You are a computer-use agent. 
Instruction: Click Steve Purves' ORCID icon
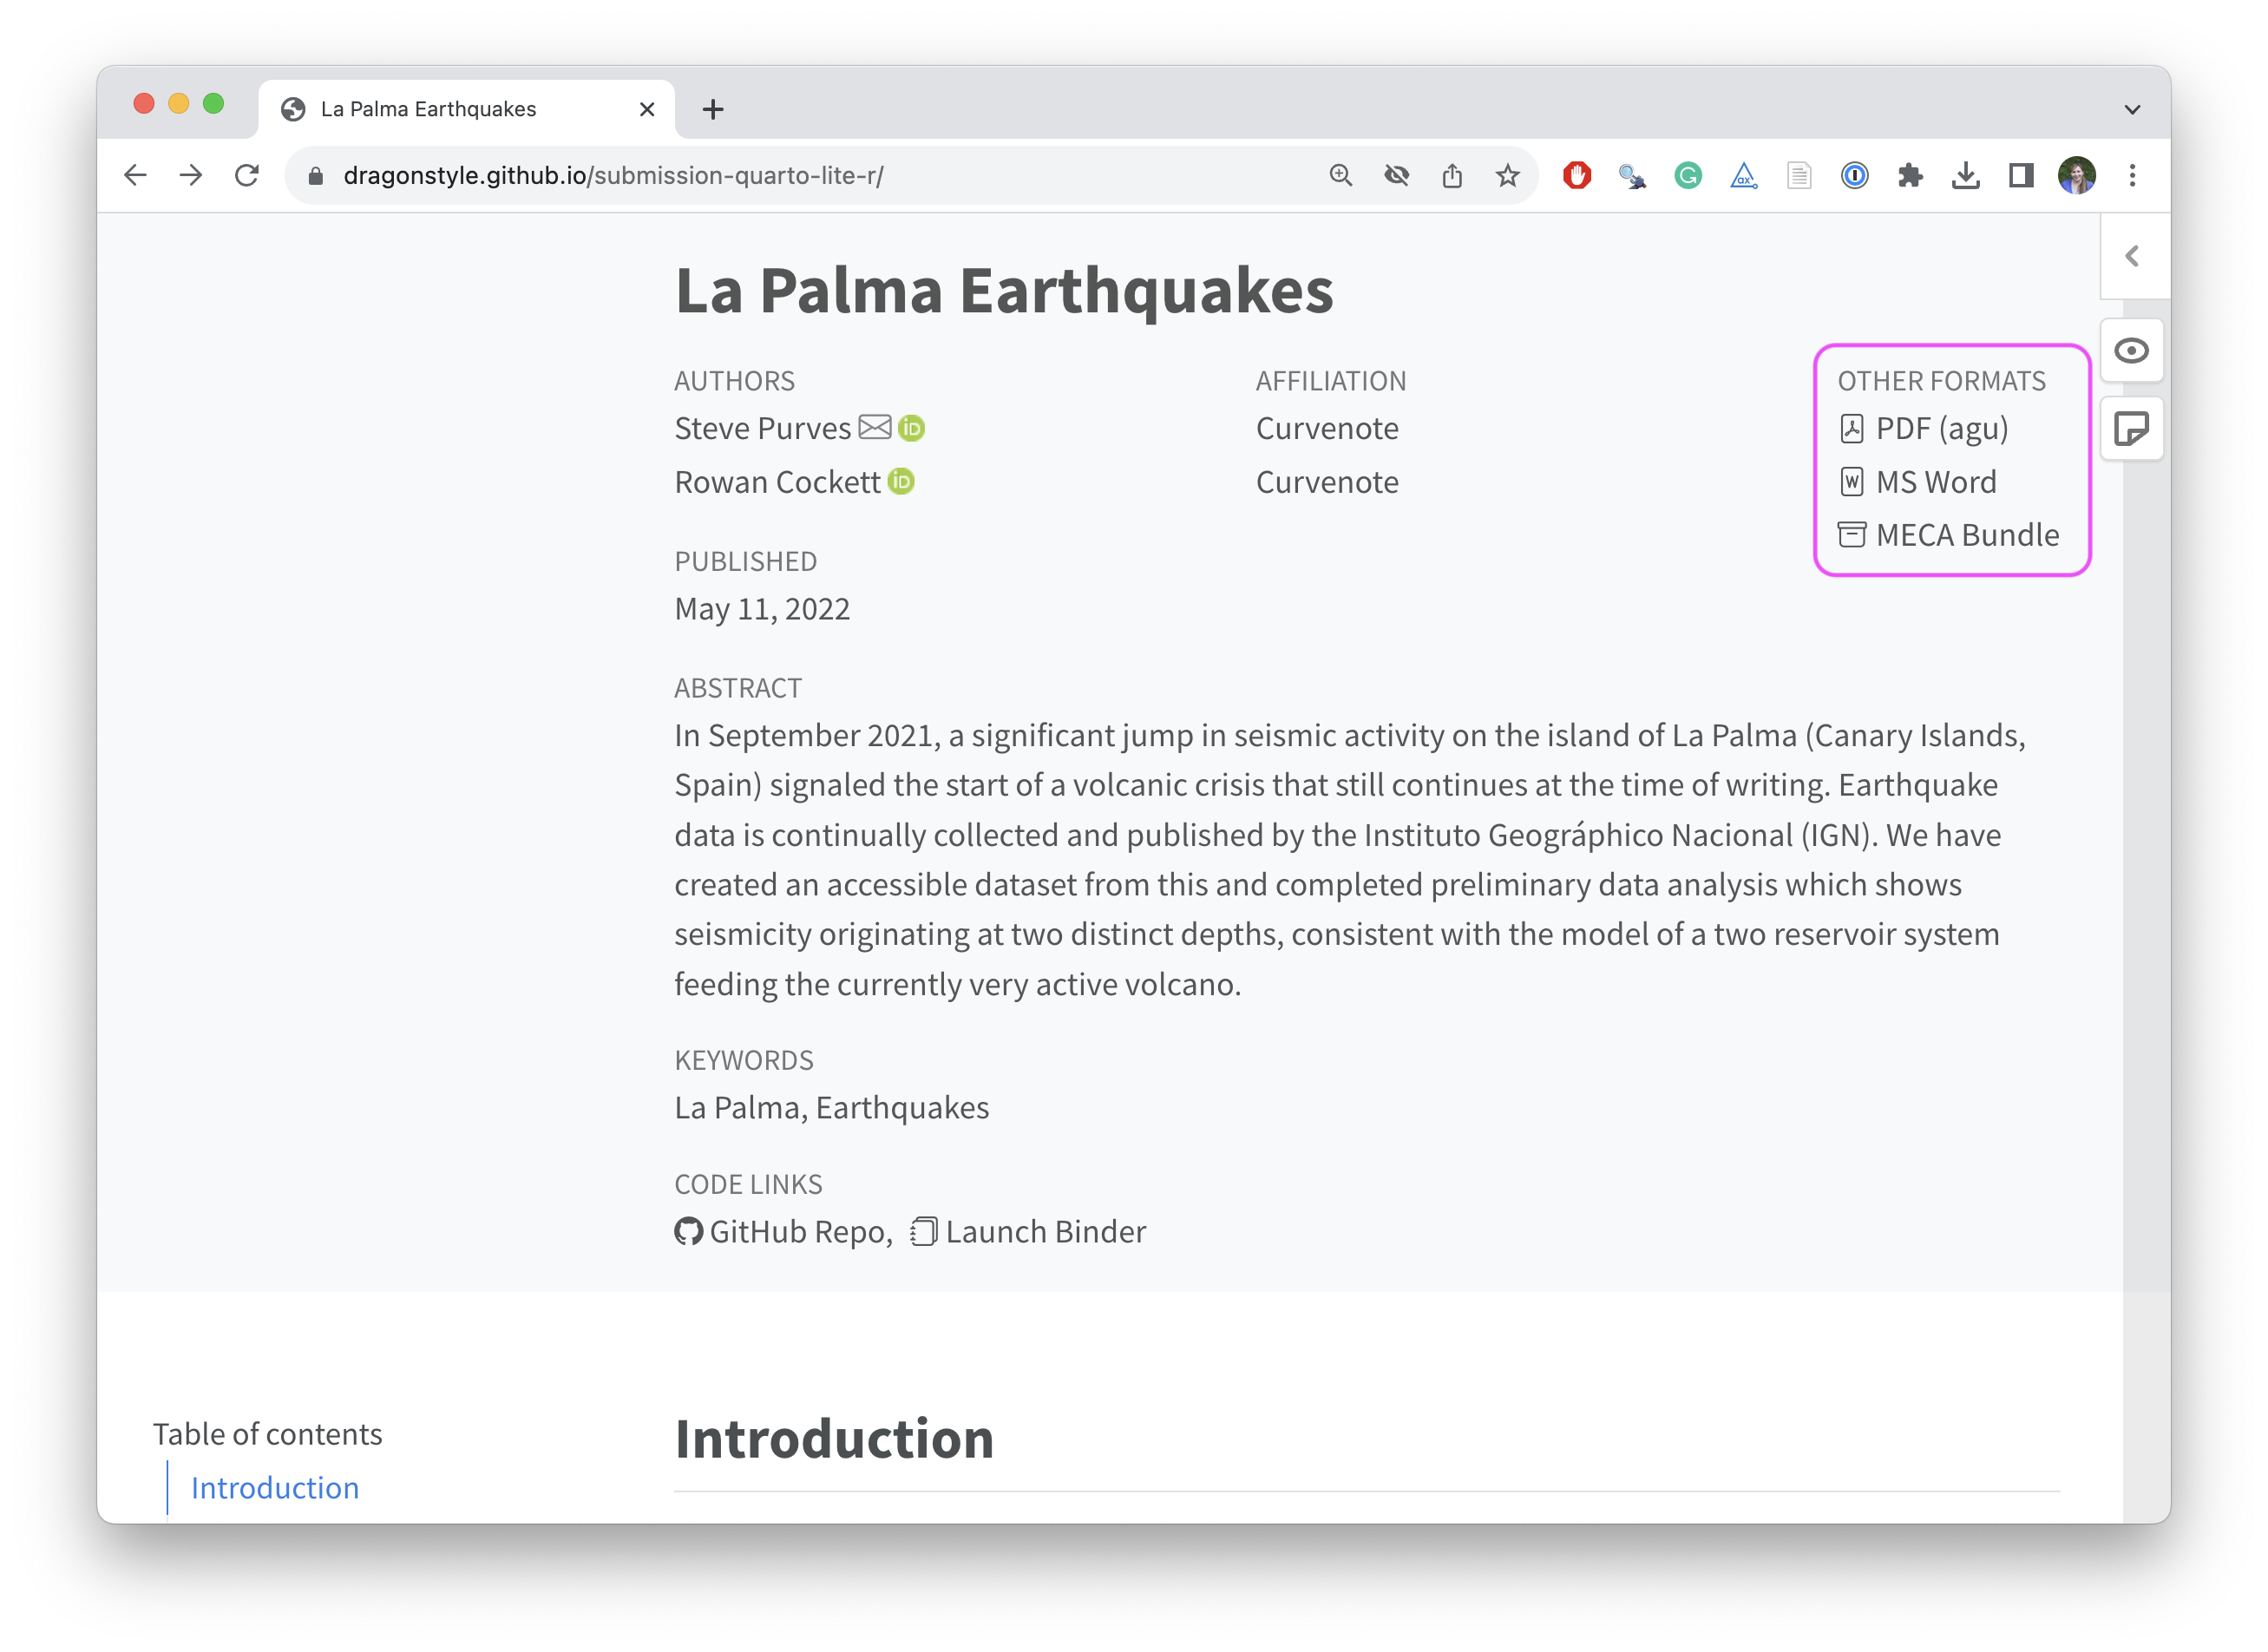pos(911,427)
